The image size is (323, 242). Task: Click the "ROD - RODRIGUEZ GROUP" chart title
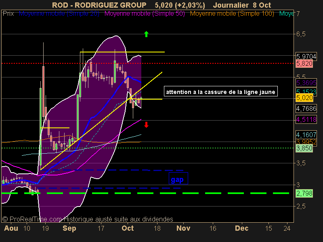pos(99,5)
